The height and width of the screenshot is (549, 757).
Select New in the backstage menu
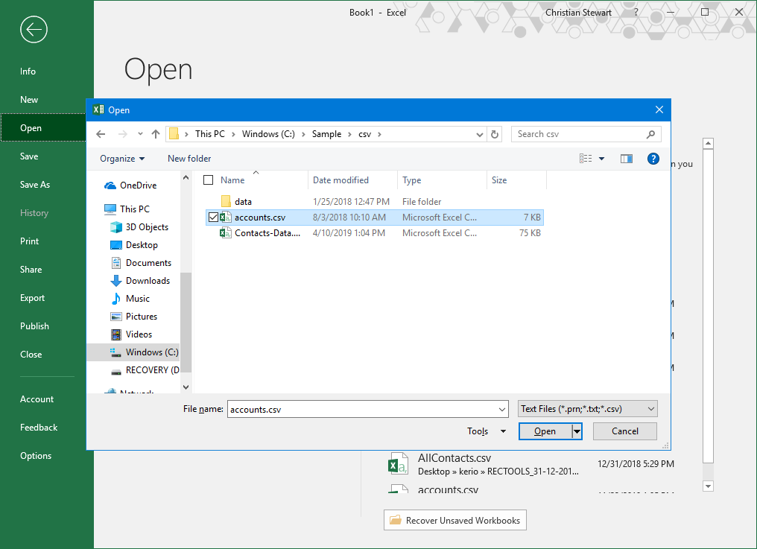[x=29, y=100]
